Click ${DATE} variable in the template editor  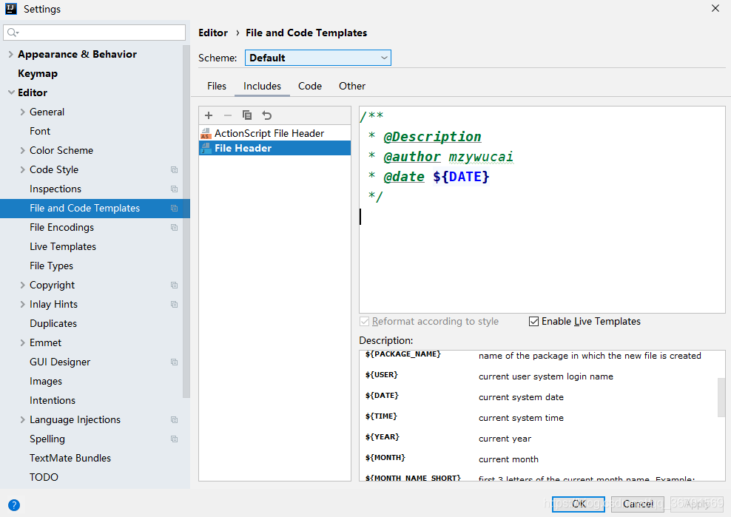(461, 177)
